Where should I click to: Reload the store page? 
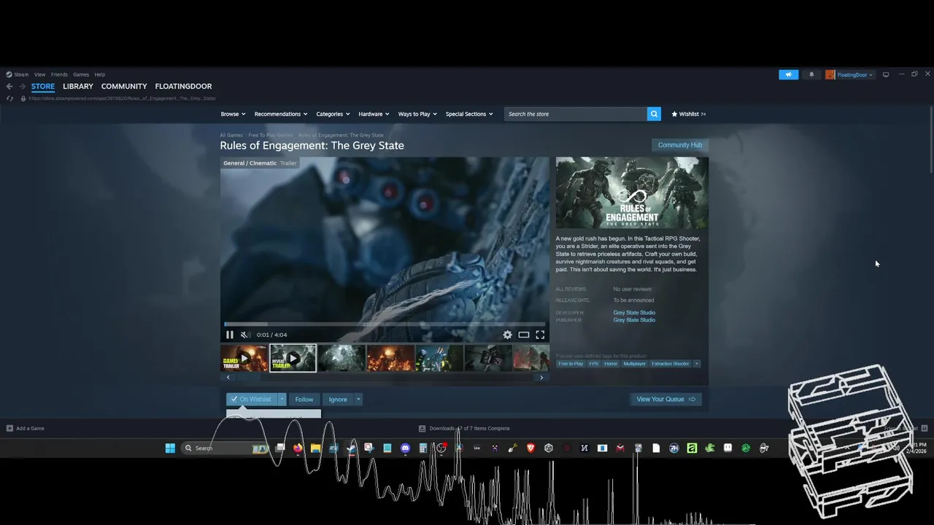point(9,98)
